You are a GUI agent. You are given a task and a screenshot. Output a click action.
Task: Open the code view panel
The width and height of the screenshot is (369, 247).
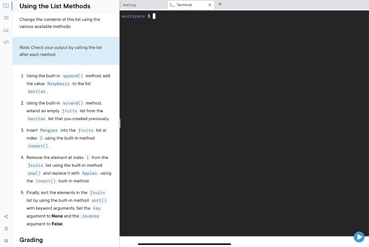[6, 42]
